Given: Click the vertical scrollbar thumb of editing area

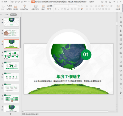Looking at the screenshot, I should coord(117,24).
